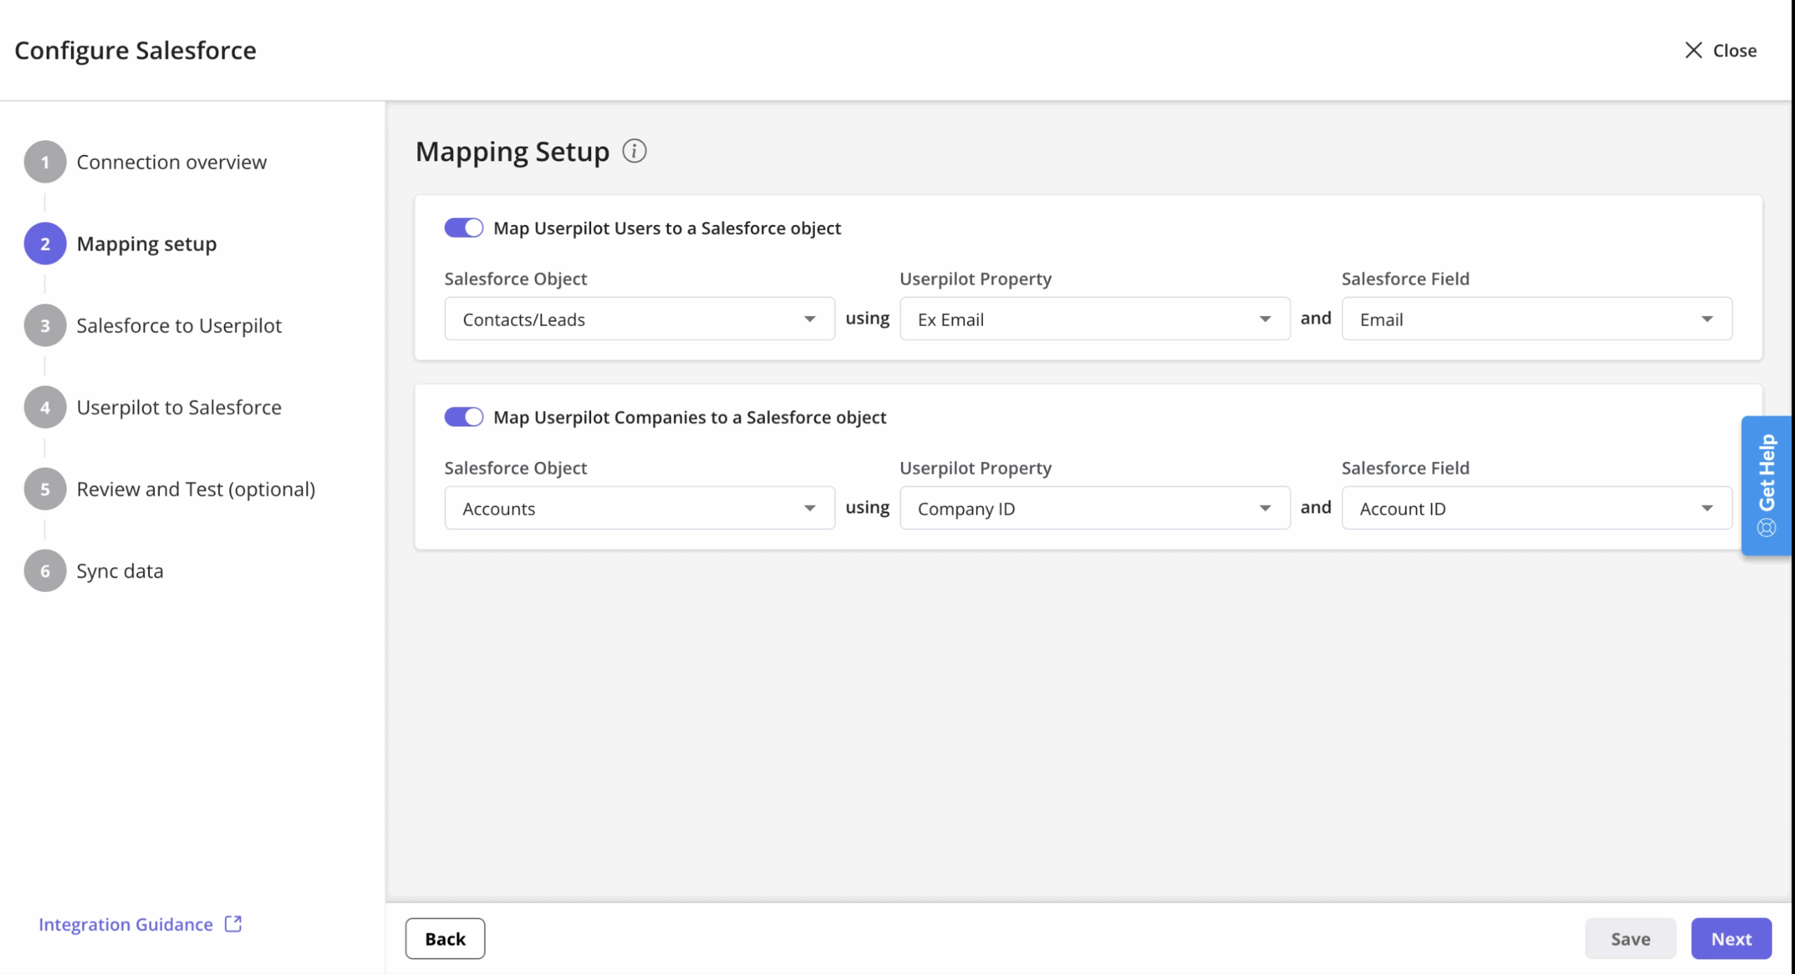This screenshot has width=1795, height=974.
Task: Click 'Map Userpilot Users to a Salesforce object' label
Action: click(x=667, y=228)
